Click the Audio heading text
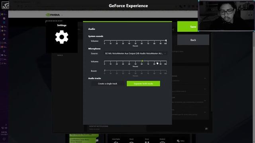This screenshot has height=143, width=255. [92, 29]
